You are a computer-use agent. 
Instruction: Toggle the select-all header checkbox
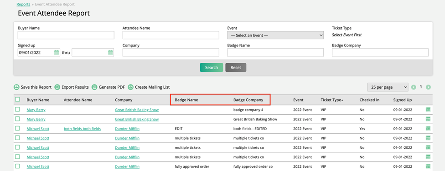18,100
